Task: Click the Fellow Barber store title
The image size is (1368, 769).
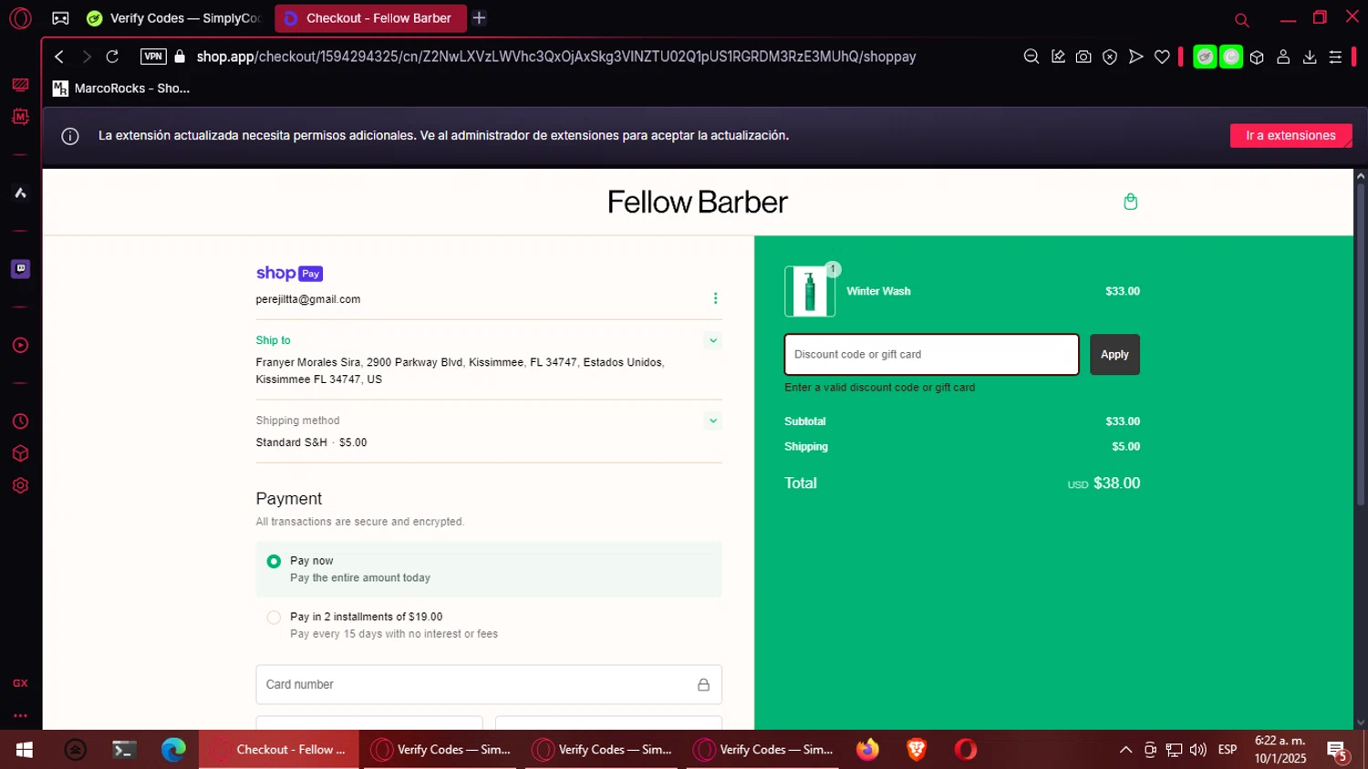Action: tap(698, 202)
